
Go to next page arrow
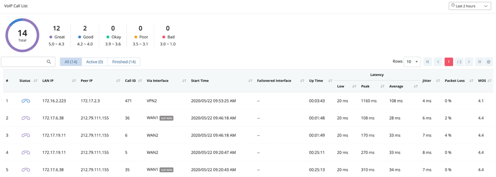(x=469, y=62)
